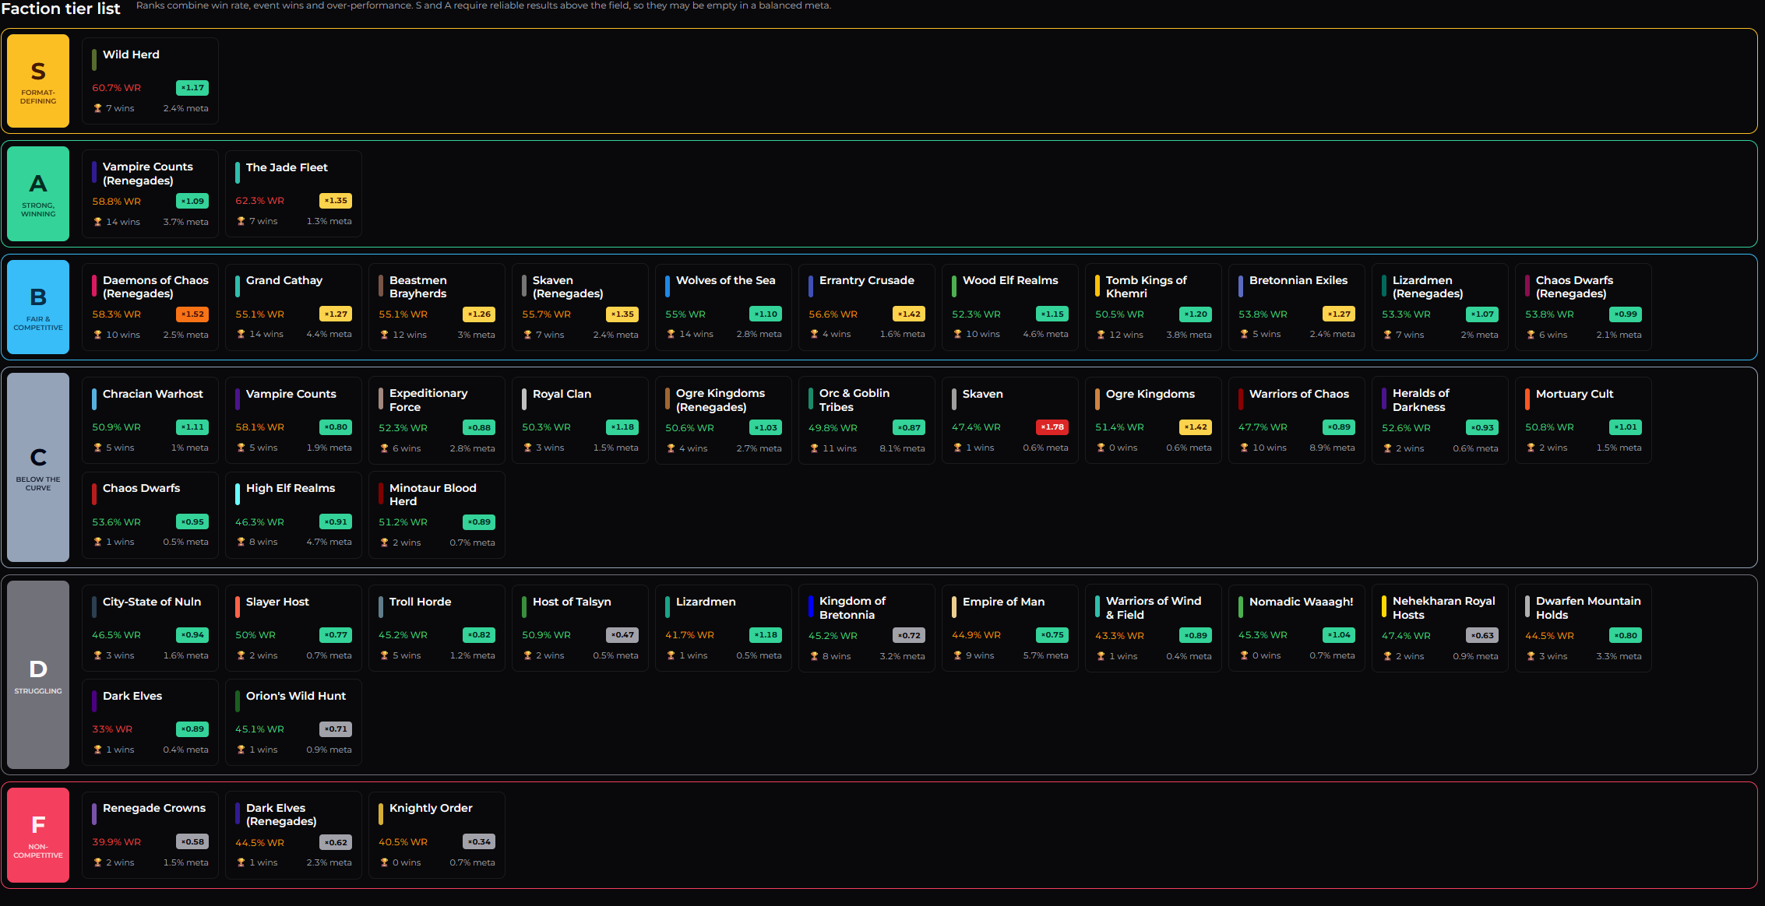Image resolution: width=1765 pixels, height=906 pixels.
Task: Click 8.1% meta on Orc & Goblin Tribes
Action: (x=902, y=448)
